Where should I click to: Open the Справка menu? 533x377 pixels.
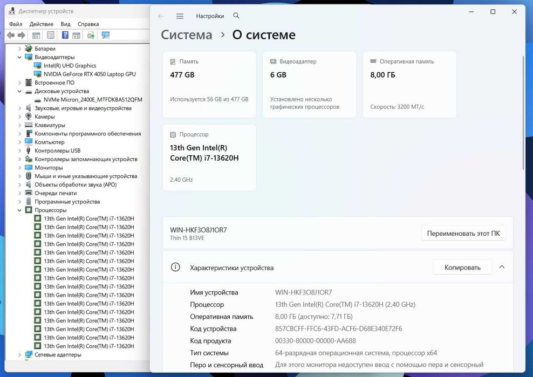tap(88, 24)
